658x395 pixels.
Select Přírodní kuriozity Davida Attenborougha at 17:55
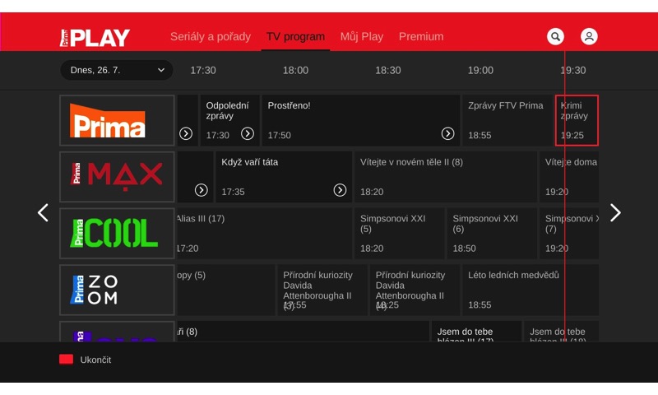(x=322, y=290)
